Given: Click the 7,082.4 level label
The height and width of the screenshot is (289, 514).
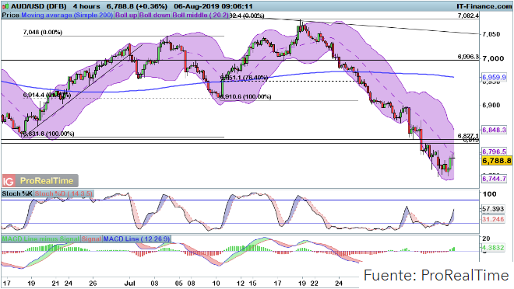Looking at the screenshot, I should click(x=468, y=16).
